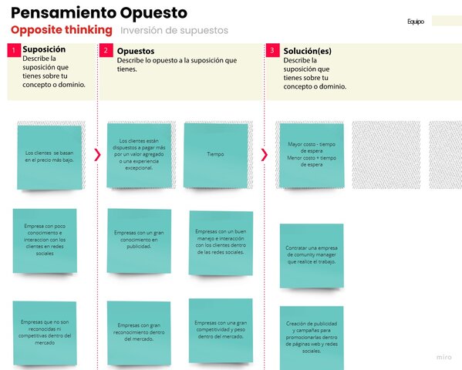Click the 'Opuestos' heading

136,51
